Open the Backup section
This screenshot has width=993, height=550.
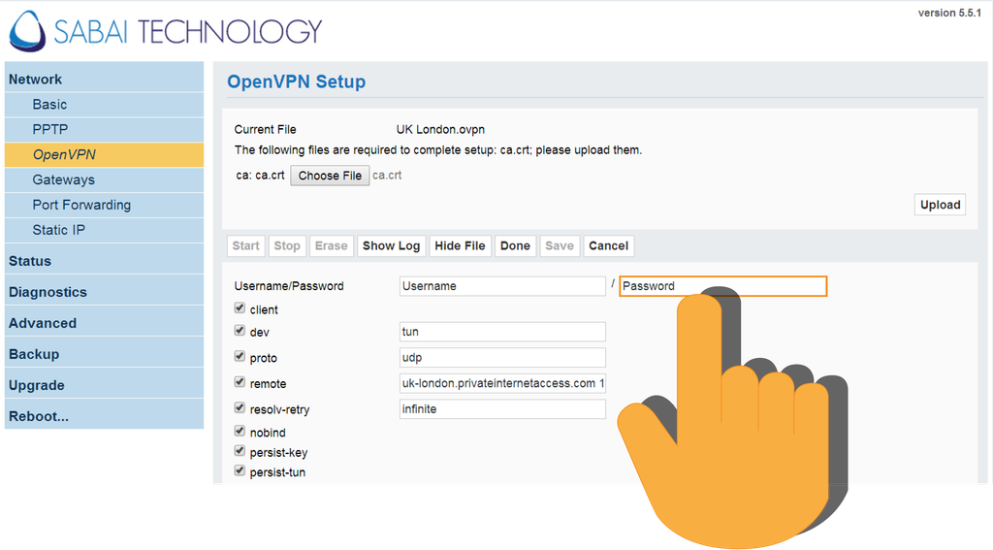click(104, 354)
